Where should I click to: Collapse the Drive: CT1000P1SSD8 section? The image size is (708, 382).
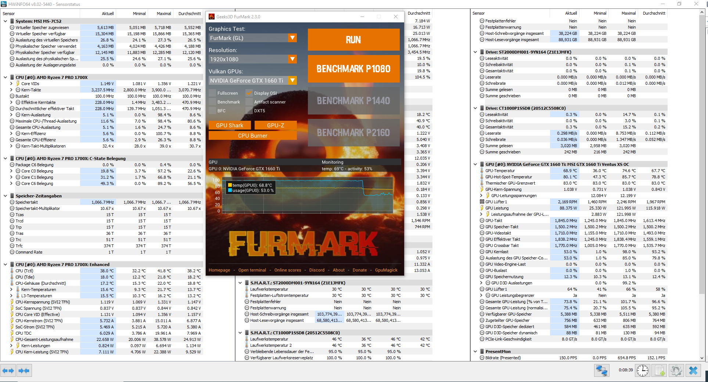point(475,108)
